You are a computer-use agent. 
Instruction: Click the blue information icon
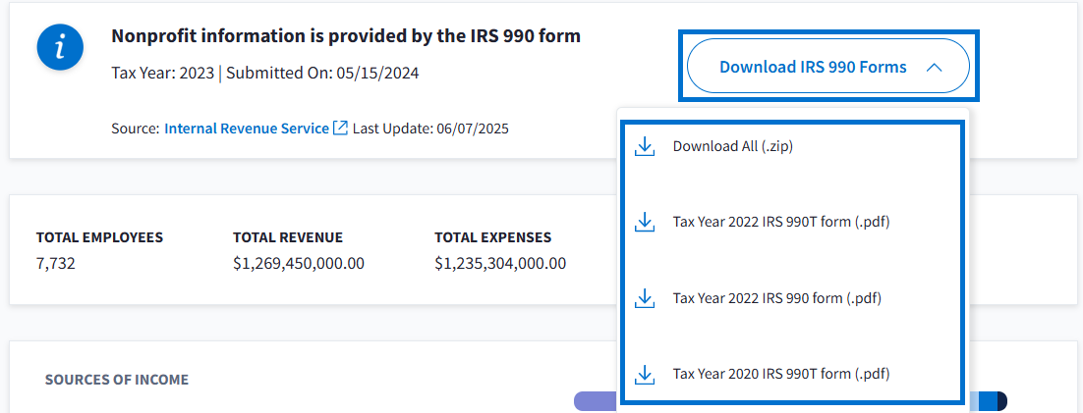pos(60,47)
